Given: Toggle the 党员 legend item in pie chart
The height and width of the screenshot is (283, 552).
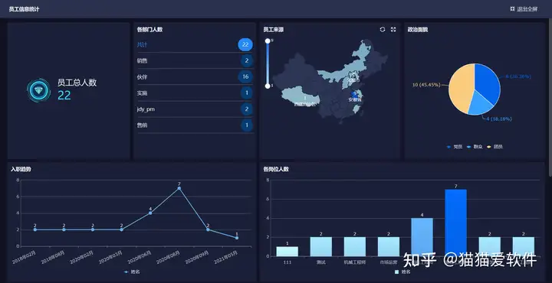Looking at the screenshot, I should click(455, 147).
